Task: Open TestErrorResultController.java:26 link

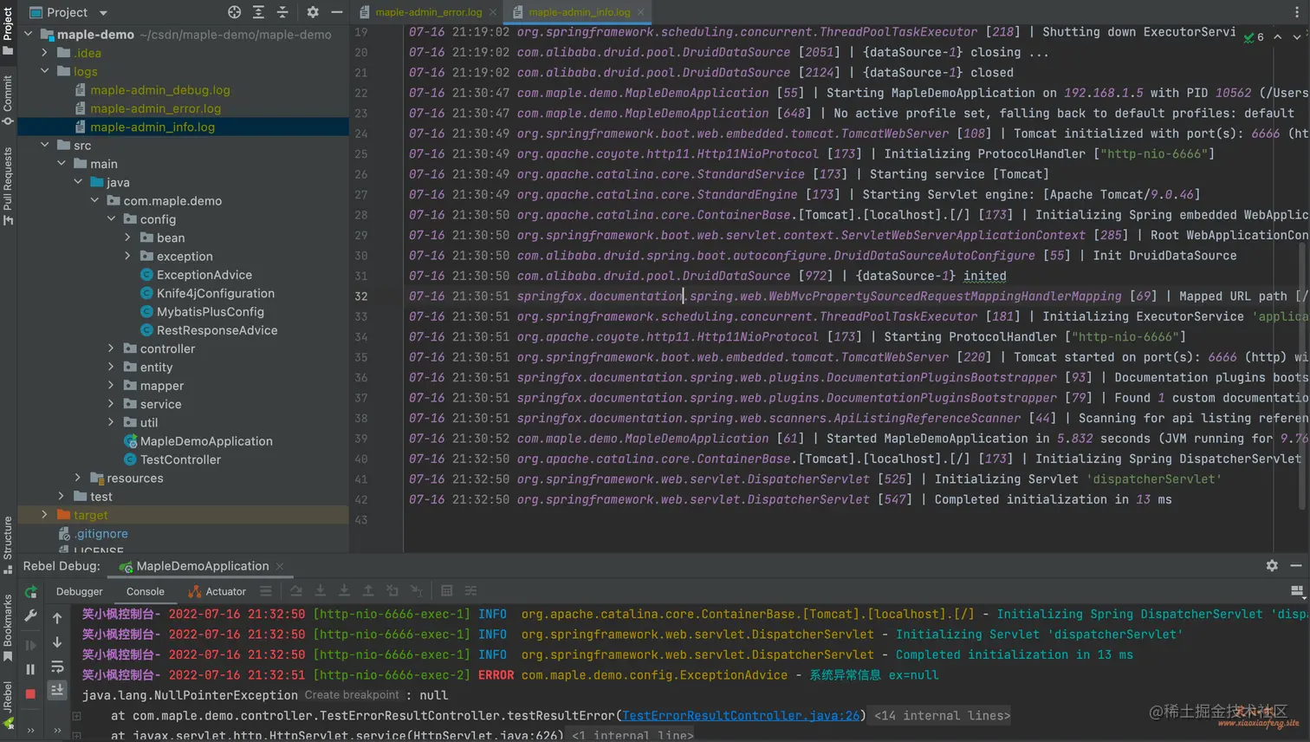Action: [x=741, y=716]
